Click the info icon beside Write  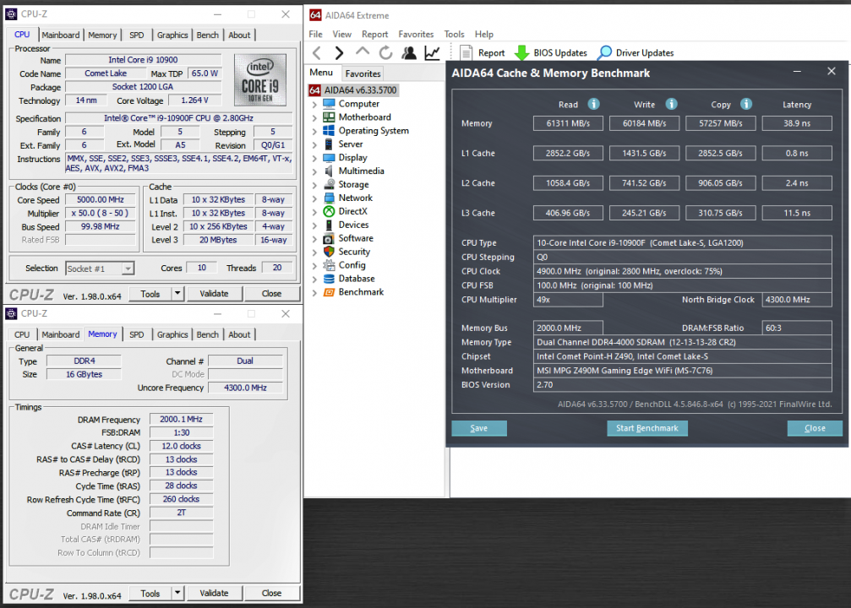click(671, 104)
